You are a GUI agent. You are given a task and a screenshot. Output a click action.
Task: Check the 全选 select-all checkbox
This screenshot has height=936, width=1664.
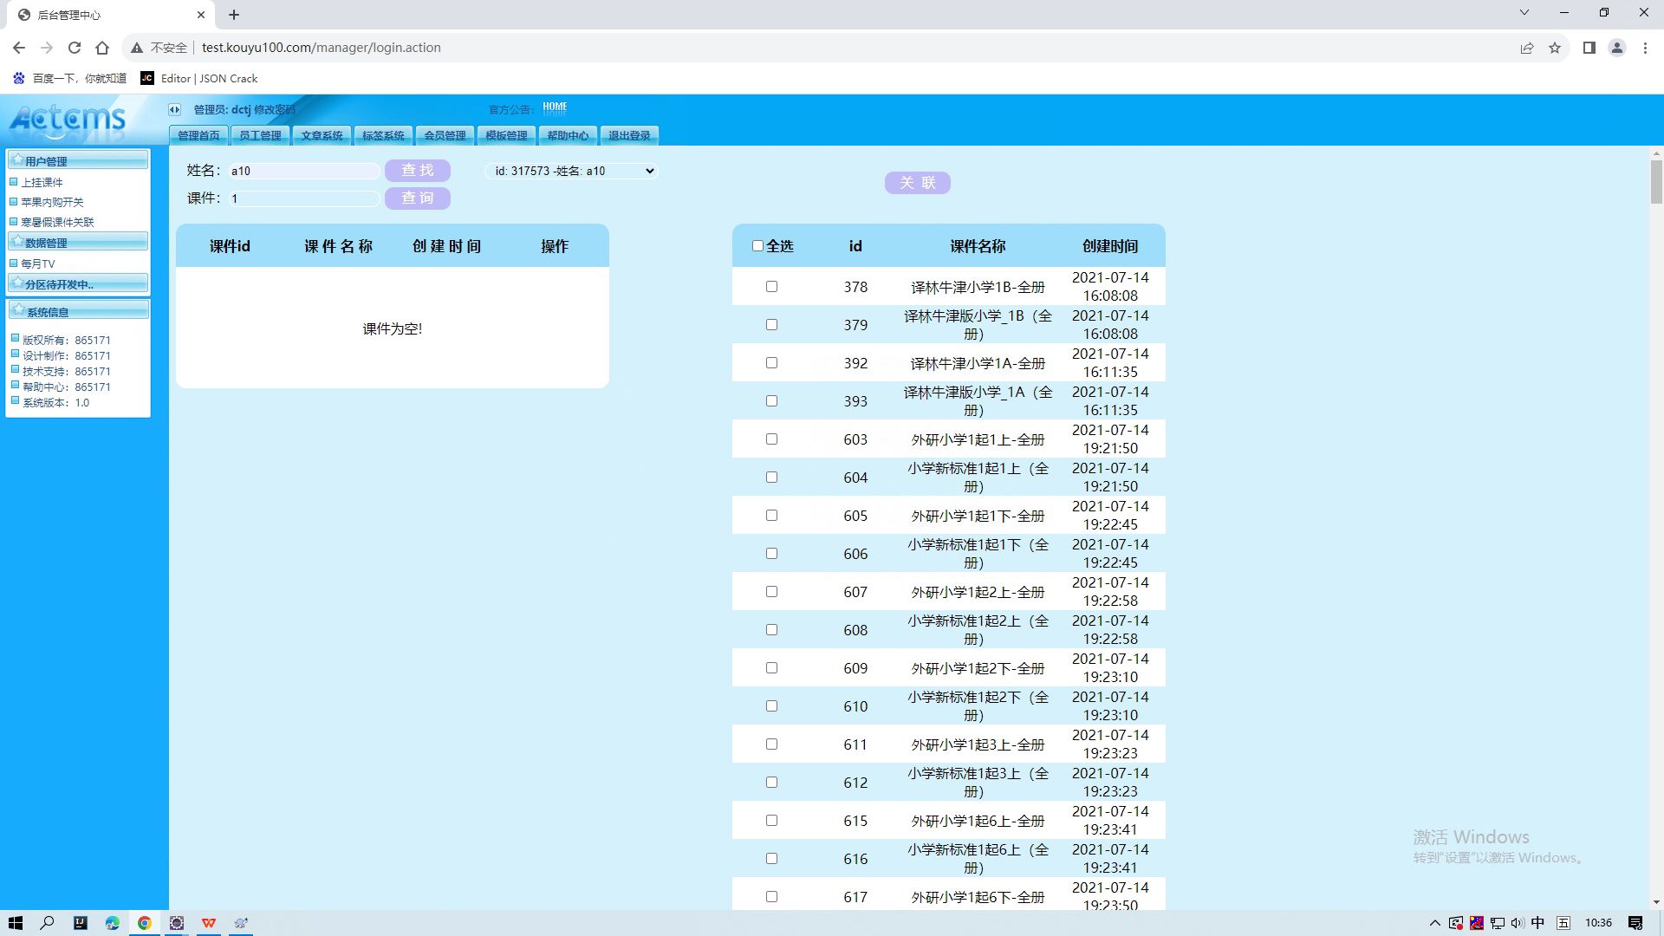[757, 246]
